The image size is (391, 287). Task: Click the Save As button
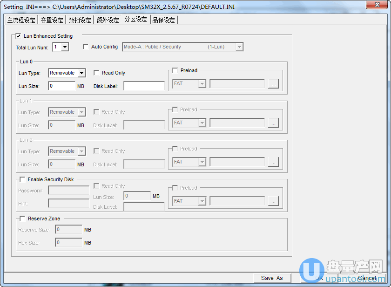tap(272, 278)
